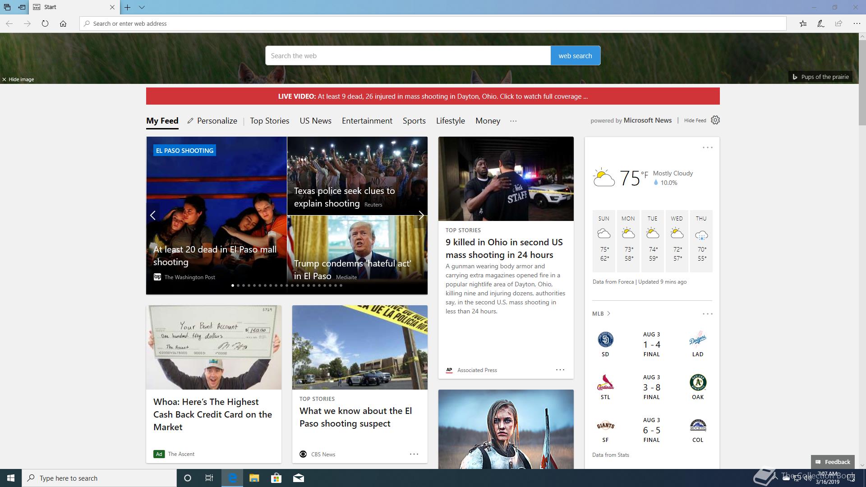Show tabs you've set aside
This screenshot has width=866, height=487.
point(7,7)
